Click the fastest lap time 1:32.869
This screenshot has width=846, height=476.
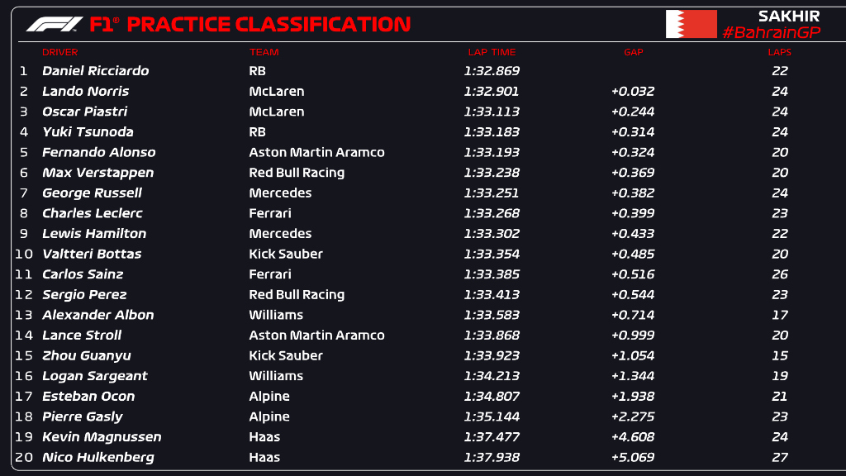(x=492, y=71)
